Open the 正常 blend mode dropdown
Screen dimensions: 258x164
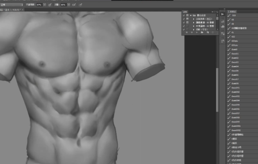[11, 5]
